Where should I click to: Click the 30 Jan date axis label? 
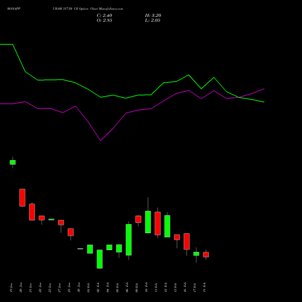coord(79,288)
